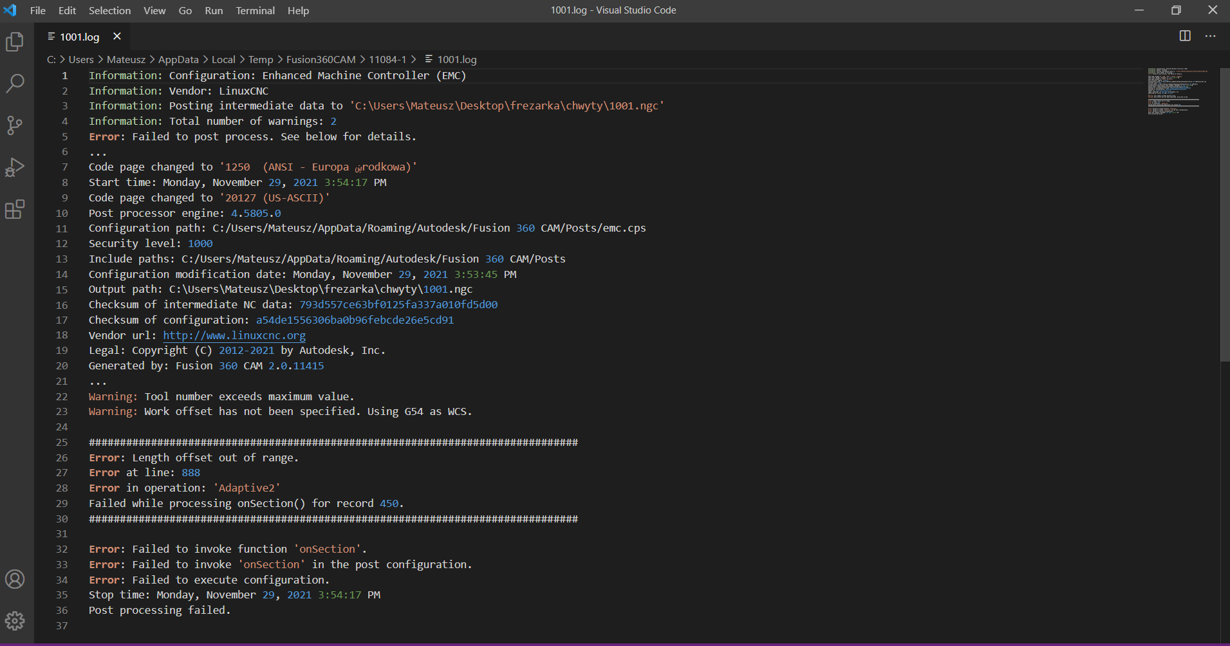
Task: Click the 1001.log breadcrumb segment
Action: point(457,59)
